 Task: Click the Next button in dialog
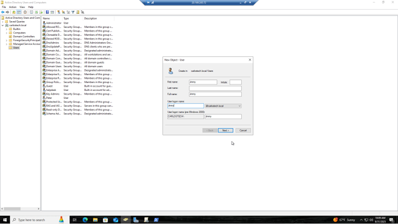225,131
